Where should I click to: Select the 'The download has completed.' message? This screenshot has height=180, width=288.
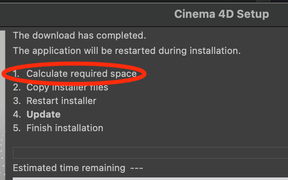tap(79, 35)
